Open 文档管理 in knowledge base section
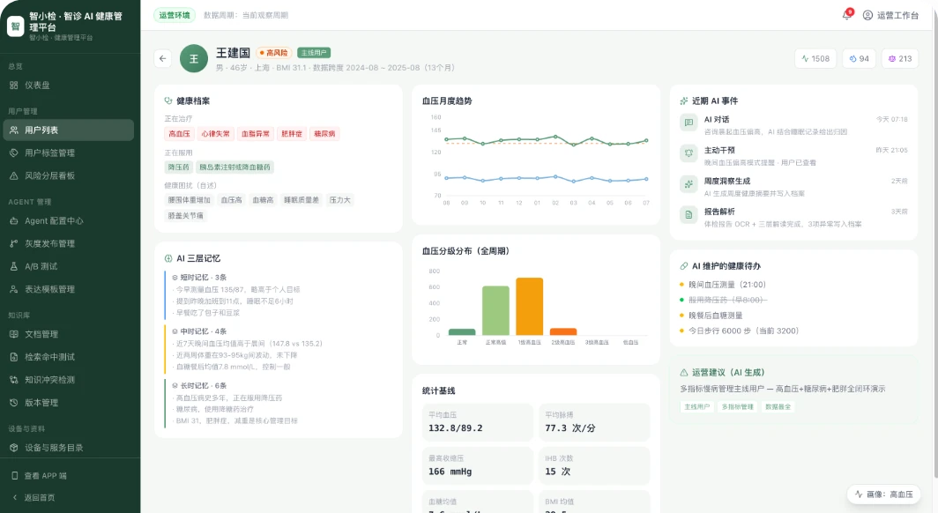The height and width of the screenshot is (513, 938). click(x=69, y=334)
